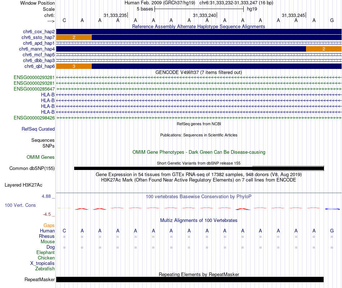Click the Gaps label in Multiz
The image size is (342, 288).
49,226
